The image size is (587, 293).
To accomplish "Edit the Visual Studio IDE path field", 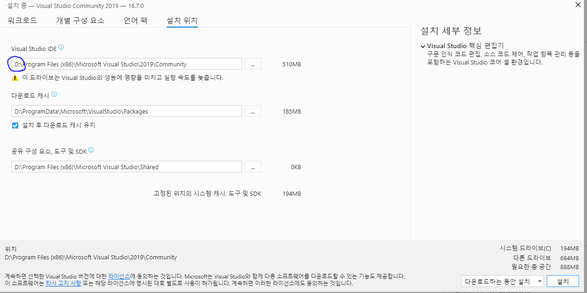I will pos(126,64).
